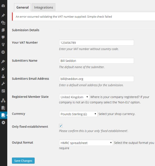
Task: Go to Pages in sidebar
Action: pos(3,30)
